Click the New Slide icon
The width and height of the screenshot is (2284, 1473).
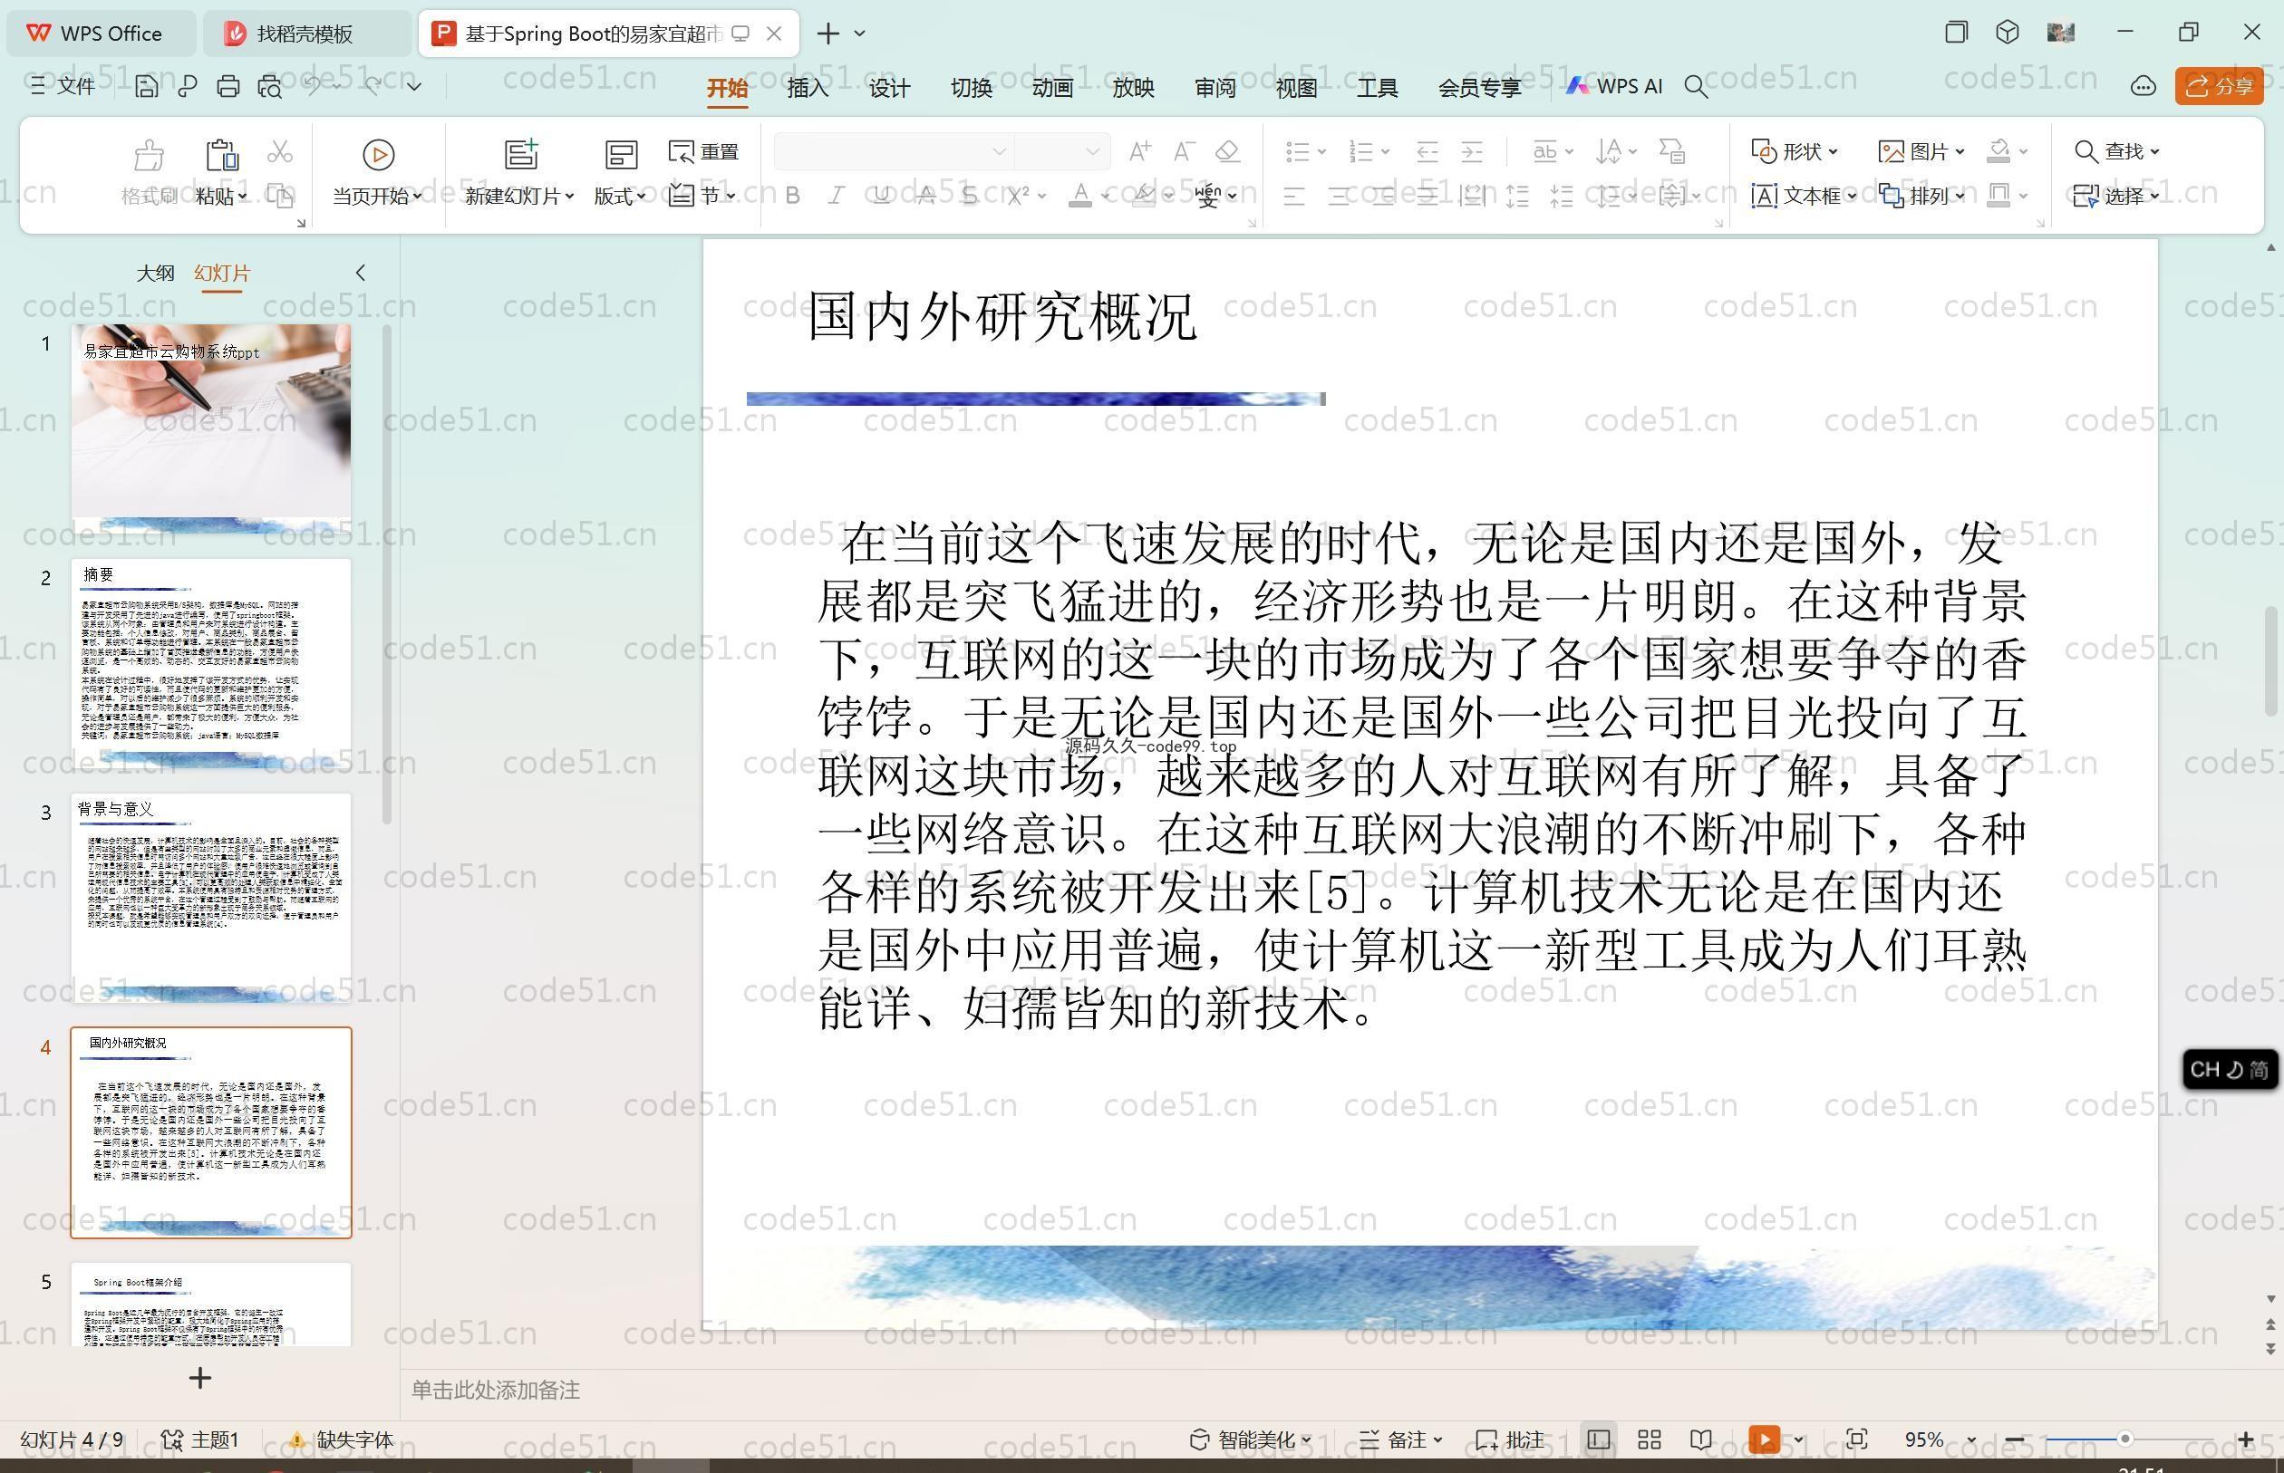click(x=521, y=154)
